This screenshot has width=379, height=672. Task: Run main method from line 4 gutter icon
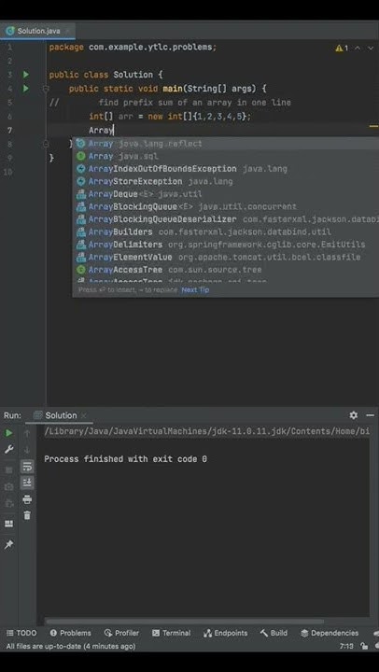(26, 89)
